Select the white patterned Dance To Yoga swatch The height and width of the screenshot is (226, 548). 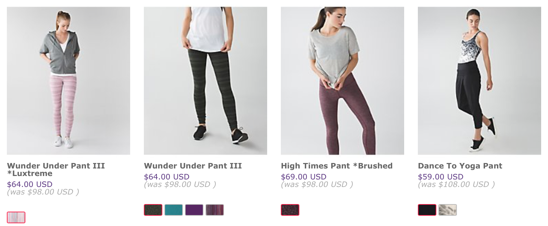448,210
